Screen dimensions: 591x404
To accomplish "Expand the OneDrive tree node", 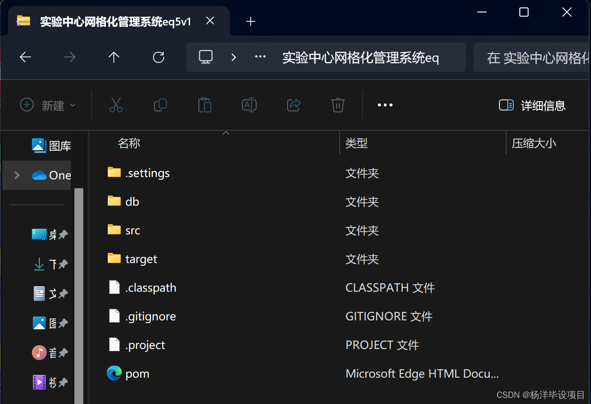I will pos(17,175).
